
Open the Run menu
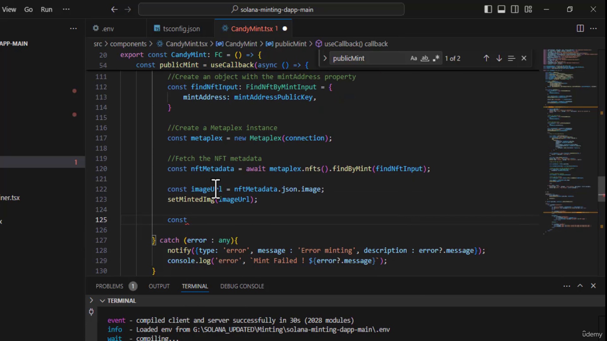[46, 9]
